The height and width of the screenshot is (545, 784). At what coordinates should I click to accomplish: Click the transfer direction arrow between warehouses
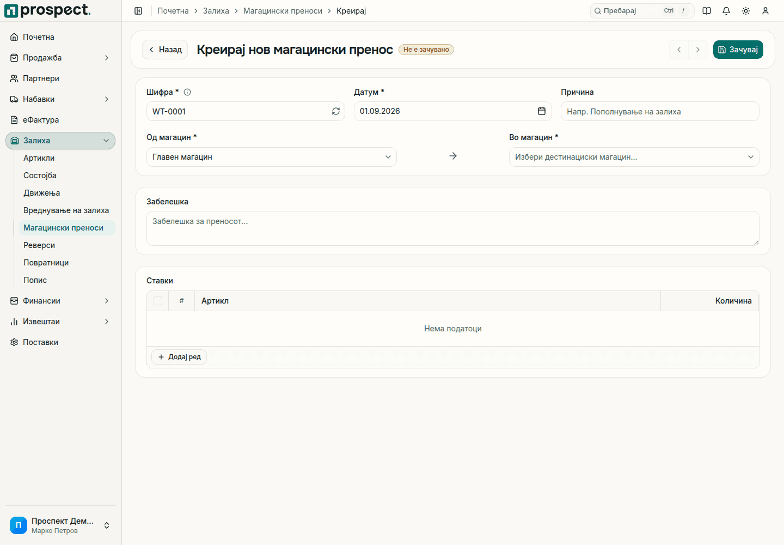[x=453, y=156]
